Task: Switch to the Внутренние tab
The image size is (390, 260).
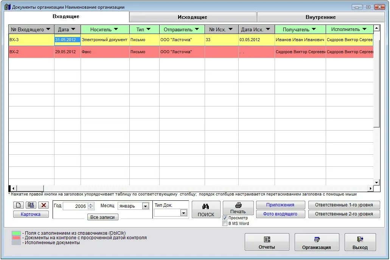Action: (x=321, y=17)
